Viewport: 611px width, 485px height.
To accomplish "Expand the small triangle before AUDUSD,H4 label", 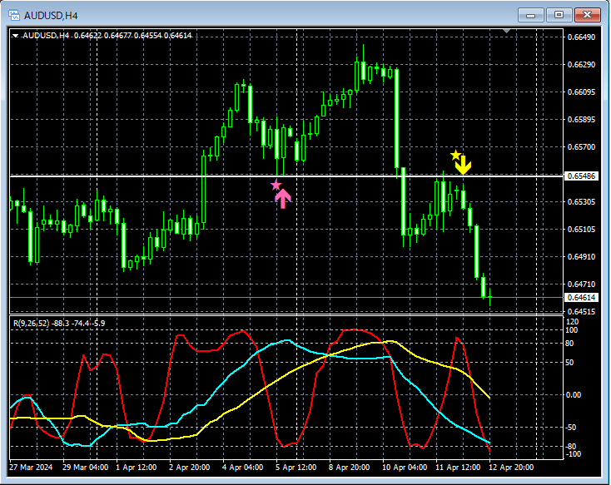I will coord(16,36).
